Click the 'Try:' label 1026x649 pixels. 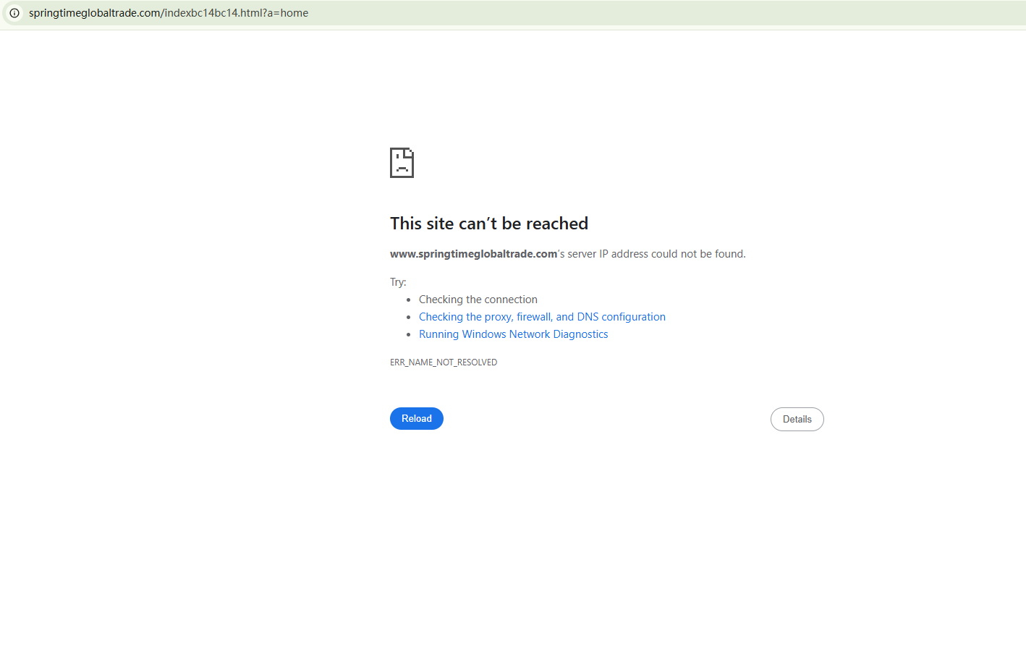pyautogui.click(x=398, y=282)
